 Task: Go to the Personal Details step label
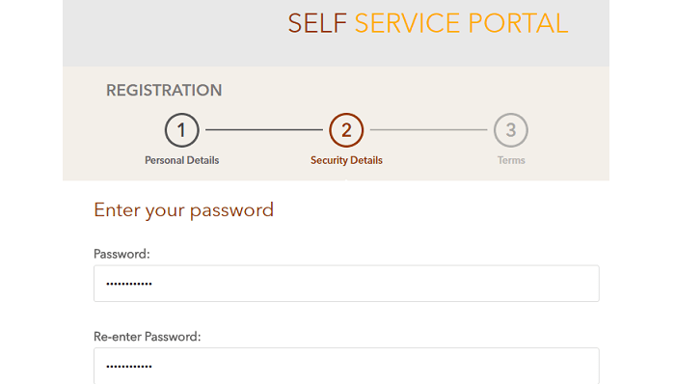[x=181, y=160]
